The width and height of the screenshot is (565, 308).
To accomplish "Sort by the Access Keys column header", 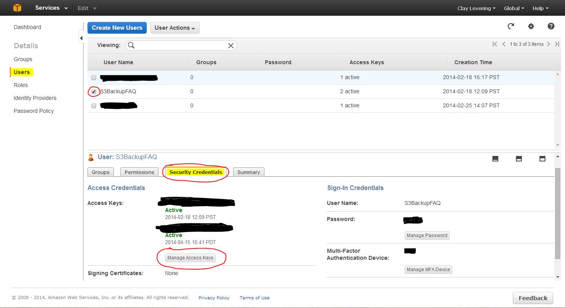I will [367, 62].
